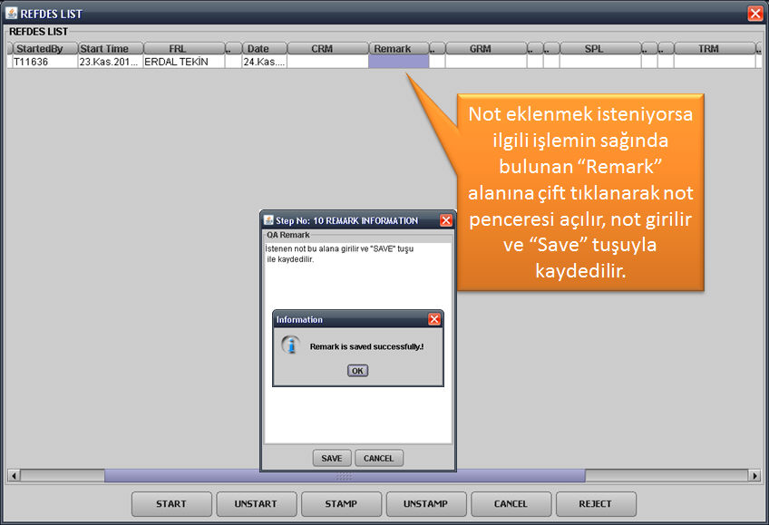
Task: Click the cell containing ERDAL TEKİN
Action: [184, 62]
